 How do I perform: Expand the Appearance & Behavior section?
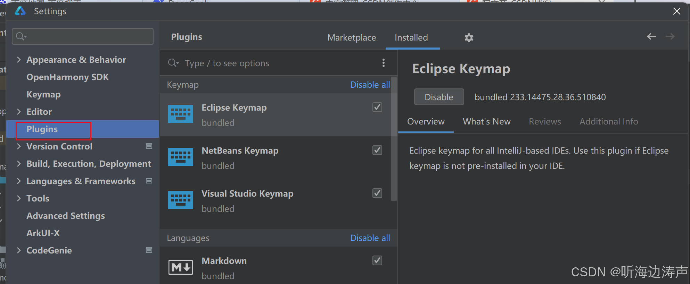pos(19,60)
